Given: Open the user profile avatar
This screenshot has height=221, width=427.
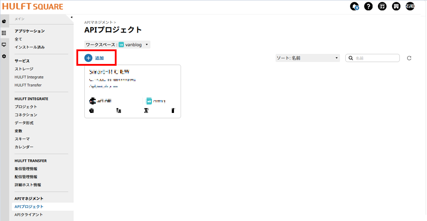Looking at the screenshot, I should point(410,7).
